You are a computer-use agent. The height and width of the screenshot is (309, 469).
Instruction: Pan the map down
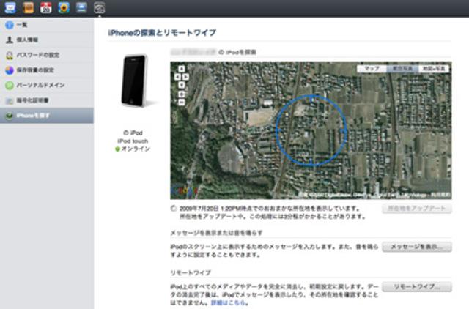pos(182,85)
